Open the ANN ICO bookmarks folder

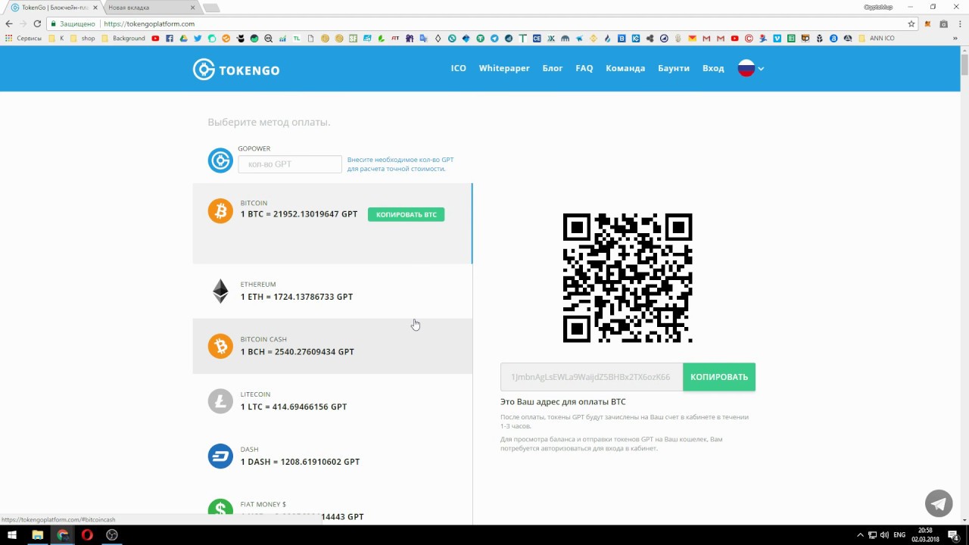[876, 38]
